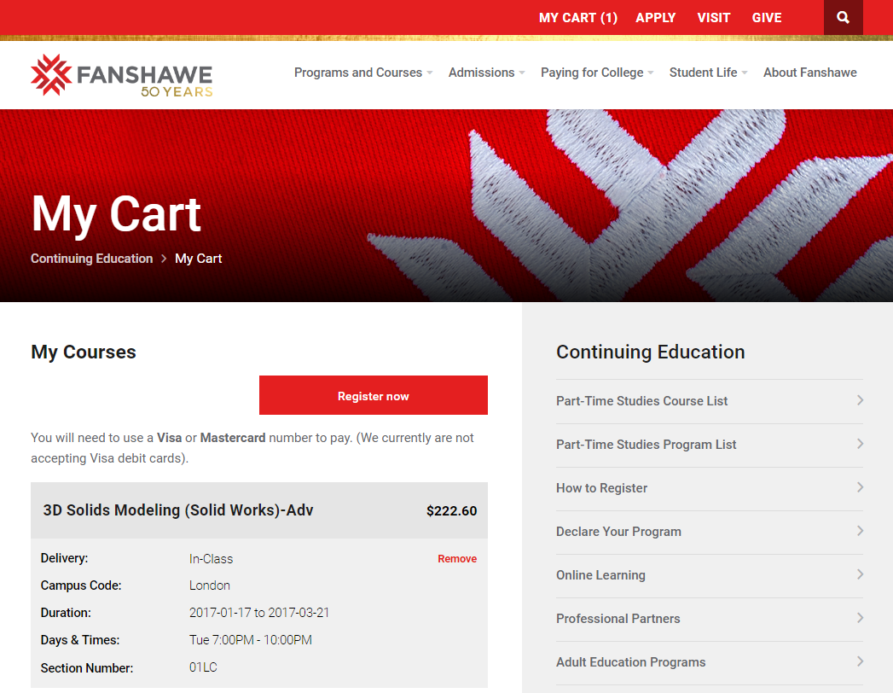The image size is (893, 693).
Task: Click the GIVE link in the header
Action: tap(766, 17)
